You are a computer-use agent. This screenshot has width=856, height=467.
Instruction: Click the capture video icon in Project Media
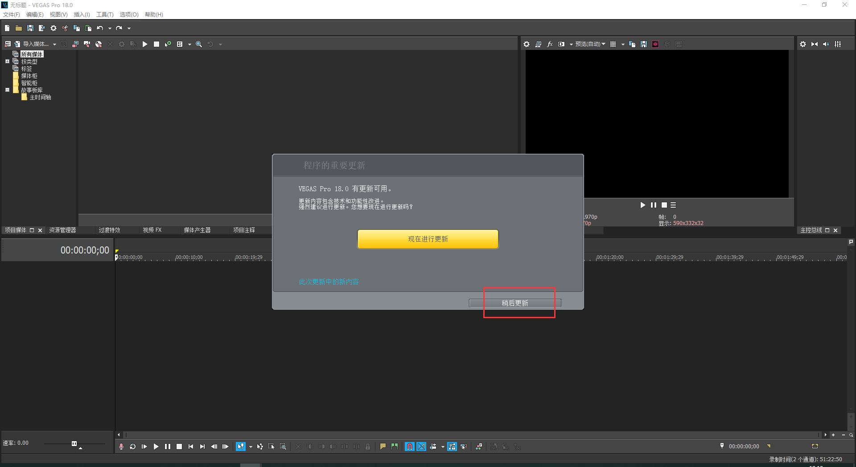tap(87, 44)
